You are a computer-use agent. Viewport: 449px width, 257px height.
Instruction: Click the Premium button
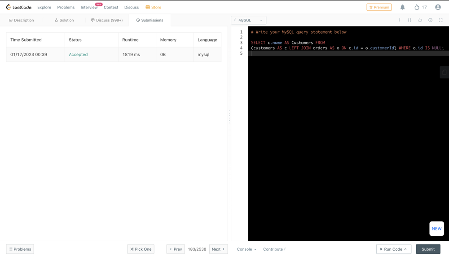(379, 7)
